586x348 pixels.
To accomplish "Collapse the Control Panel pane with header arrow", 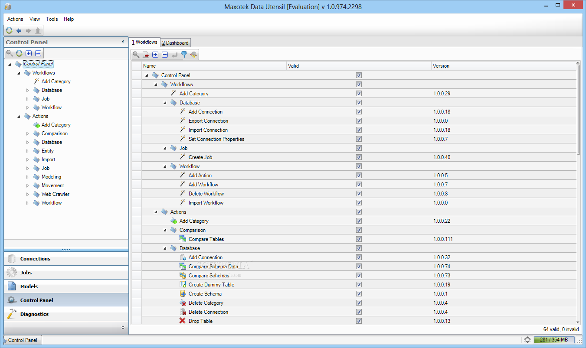I will coord(123,42).
